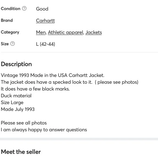Screen dimensions: 158x158
Task: Select the Brand field label
Action: pos(7,20)
